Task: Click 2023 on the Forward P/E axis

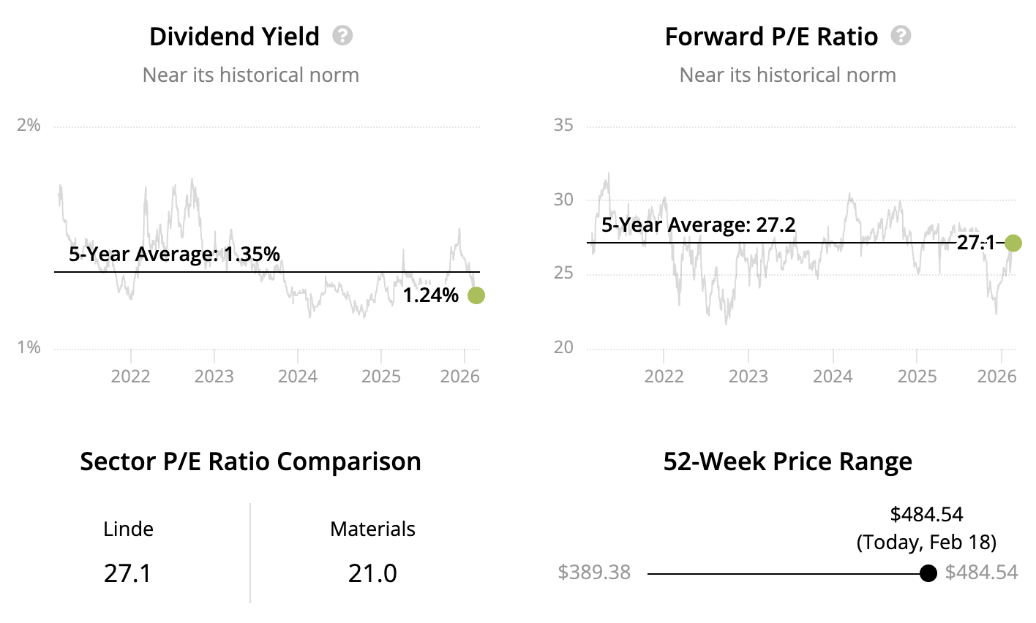Action: (748, 377)
